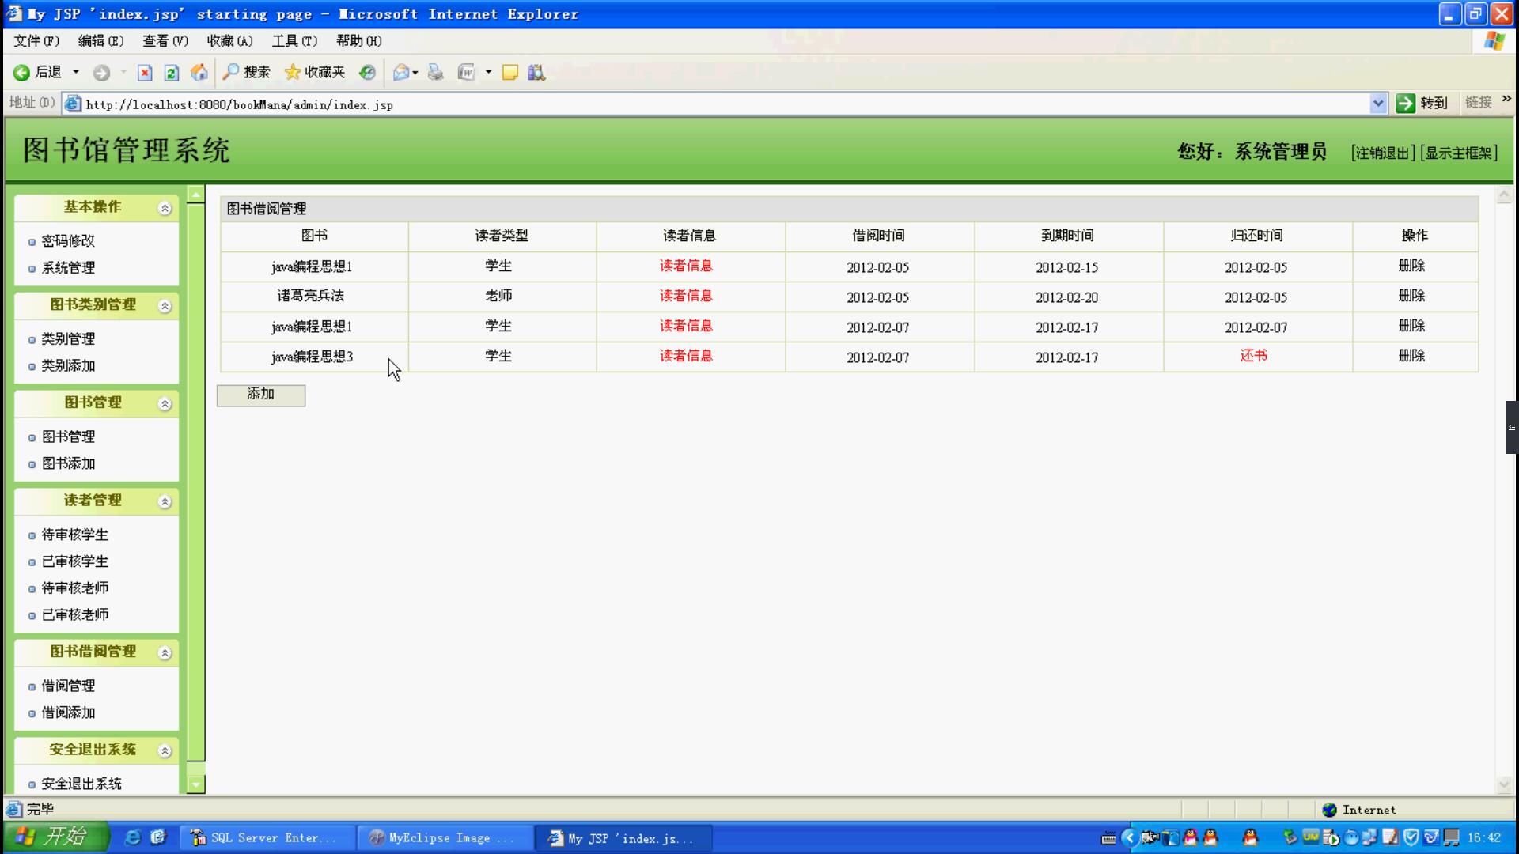Click the green Go (转到) button
1519x854 pixels.
[x=1422, y=103]
